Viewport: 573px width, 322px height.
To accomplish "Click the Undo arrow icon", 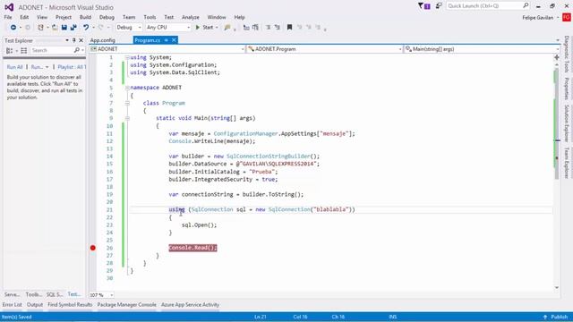I will coord(86,28).
